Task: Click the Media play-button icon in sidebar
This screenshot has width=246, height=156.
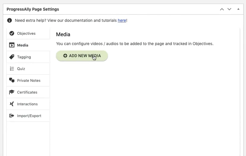Action: click(12, 45)
